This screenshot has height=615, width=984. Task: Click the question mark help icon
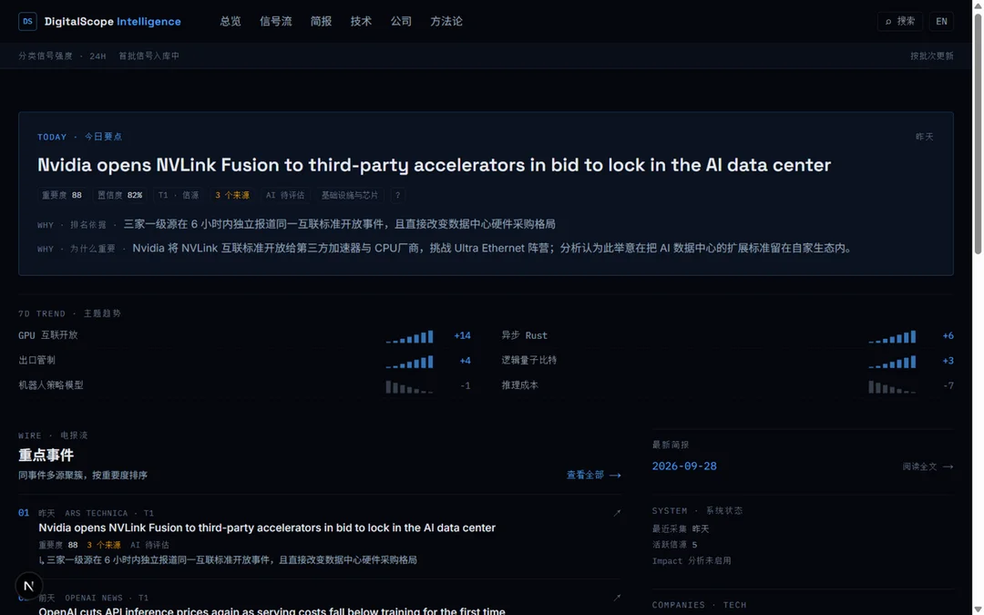click(x=397, y=195)
